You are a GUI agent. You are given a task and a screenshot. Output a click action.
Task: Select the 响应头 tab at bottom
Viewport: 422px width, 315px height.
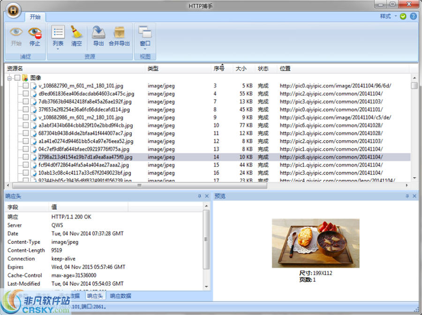[x=95, y=296]
